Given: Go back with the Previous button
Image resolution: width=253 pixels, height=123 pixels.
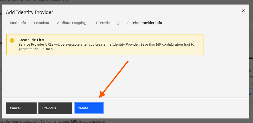Looking at the screenshot, I should [55, 108].
